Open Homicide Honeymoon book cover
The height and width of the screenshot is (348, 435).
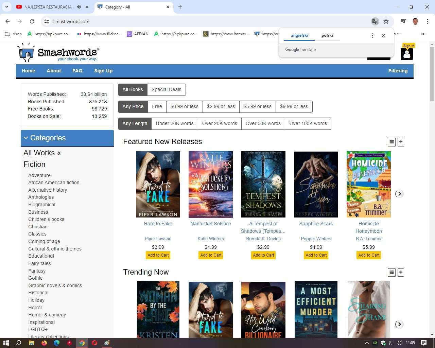pyautogui.click(x=369, y=184)
